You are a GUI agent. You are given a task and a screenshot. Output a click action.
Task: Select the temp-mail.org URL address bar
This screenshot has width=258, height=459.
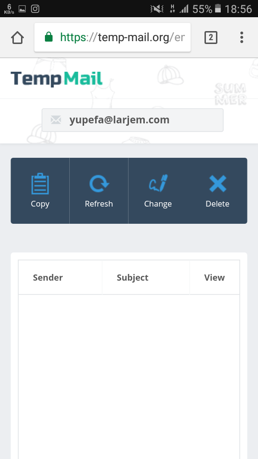[x=112, y=37]
